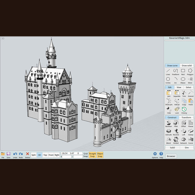Toggle Grid Snap

click(85, 155)
